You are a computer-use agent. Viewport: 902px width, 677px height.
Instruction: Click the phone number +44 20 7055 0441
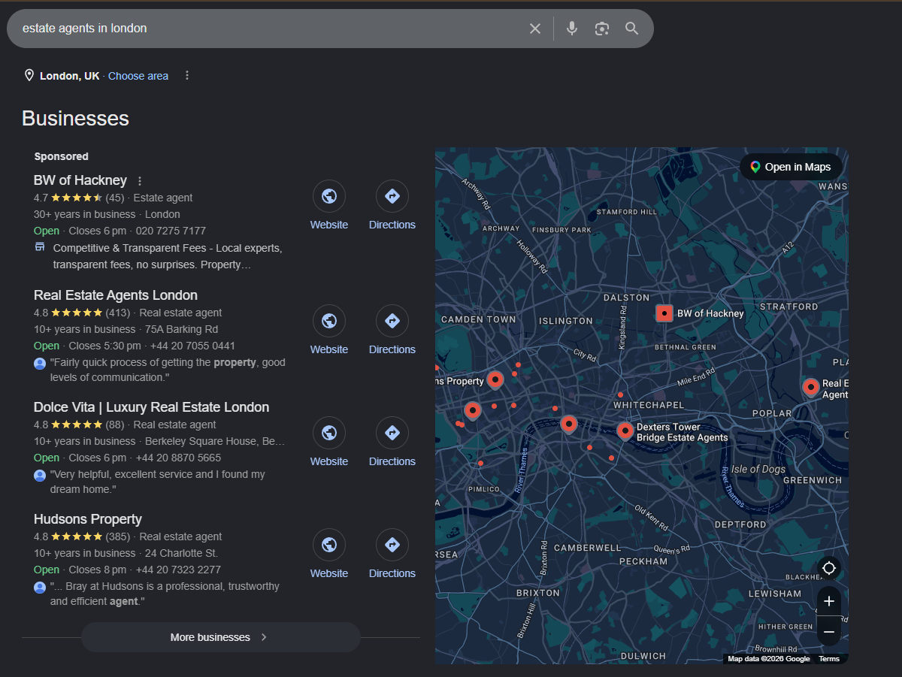coord(192,346)
